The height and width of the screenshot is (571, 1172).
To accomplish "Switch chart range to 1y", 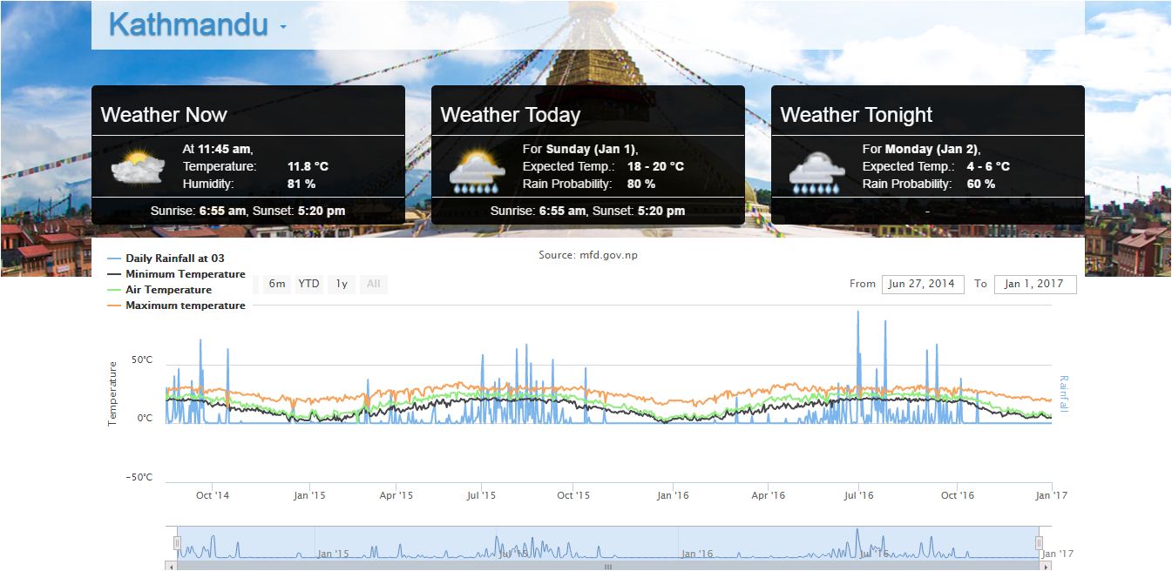I will click(342, 284).
